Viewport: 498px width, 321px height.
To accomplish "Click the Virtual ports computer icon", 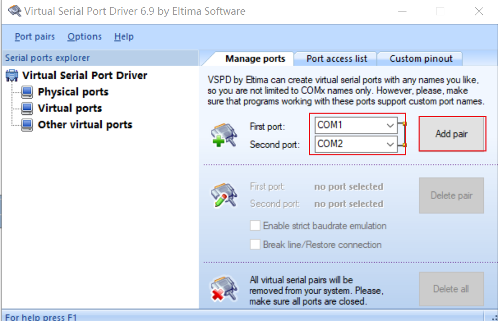I will click(x=27, y=108).
